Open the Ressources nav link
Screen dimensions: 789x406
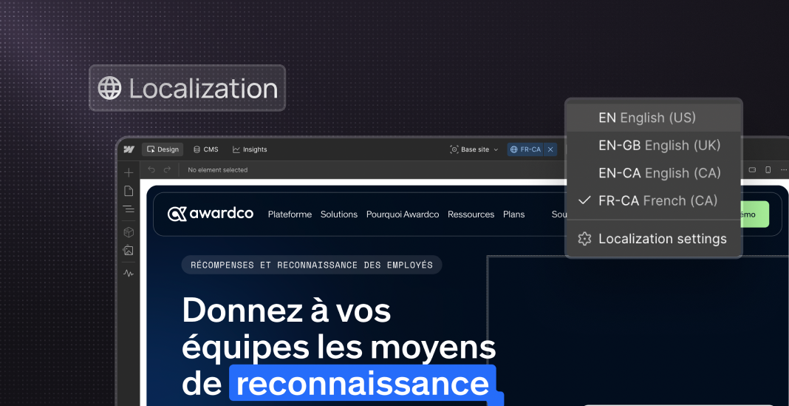click(471, 214)
